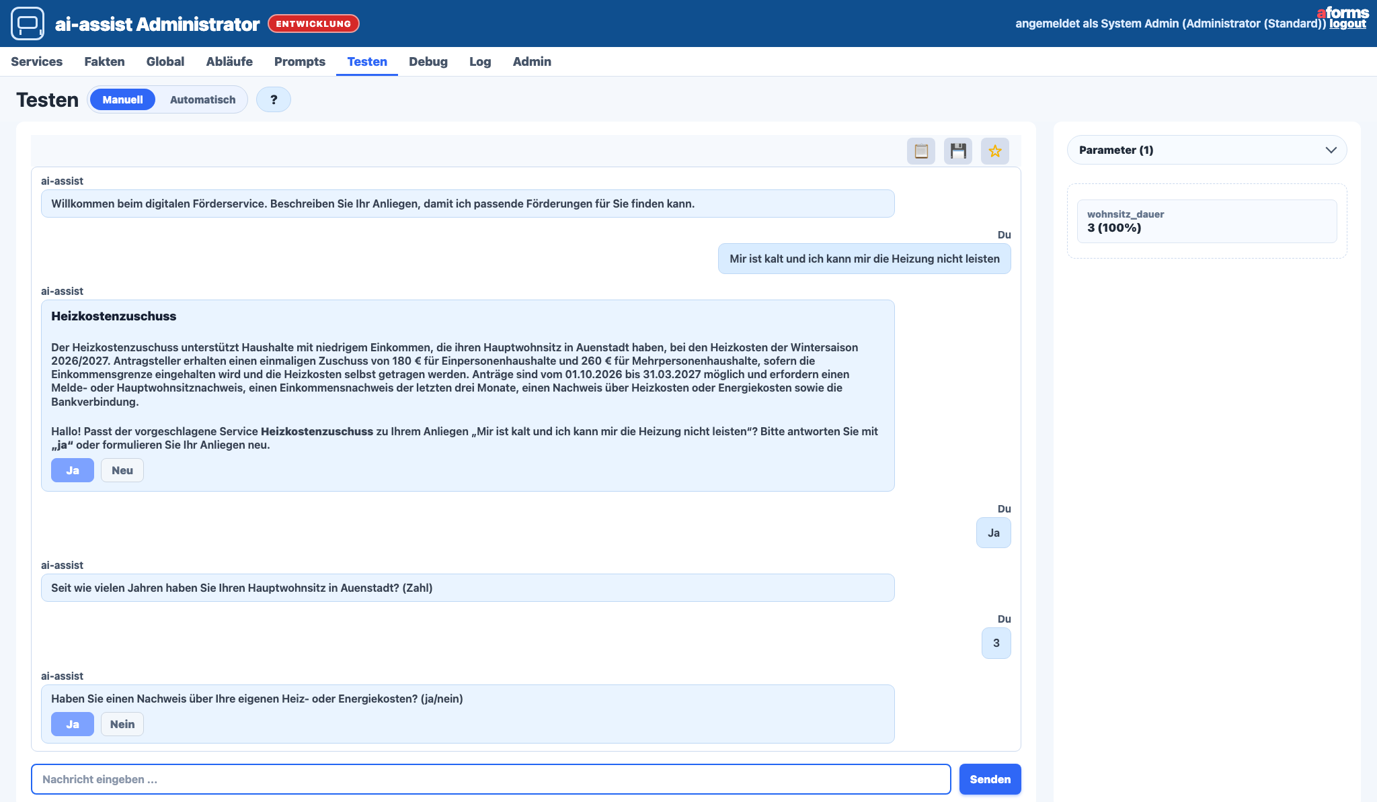Click the Neu button to rephrase
The image size is (1377, 802).
[x=122, y=470]
